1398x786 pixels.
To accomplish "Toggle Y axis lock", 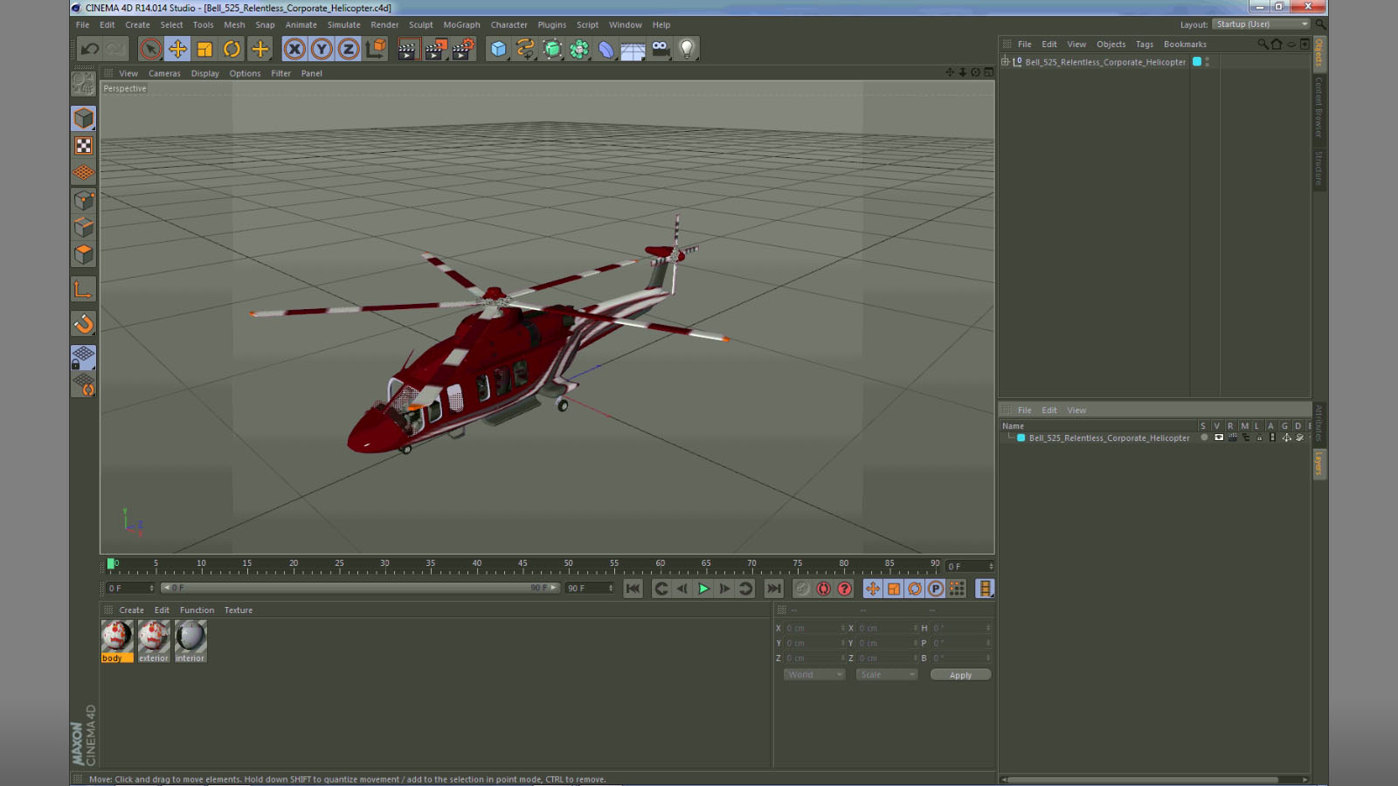I will pos(322,49).
